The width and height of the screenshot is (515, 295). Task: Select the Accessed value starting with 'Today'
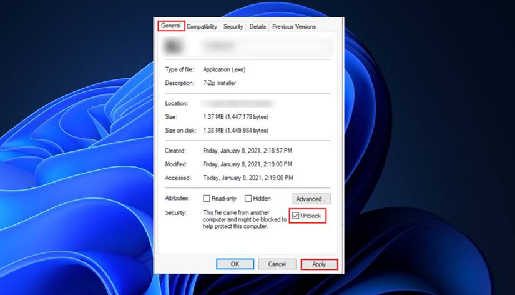pos(248,177)
